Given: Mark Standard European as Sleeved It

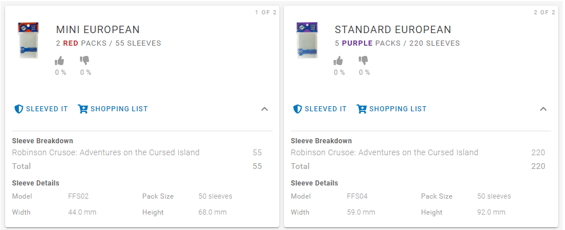Looking at the screenshot, I should click(320, 109).
